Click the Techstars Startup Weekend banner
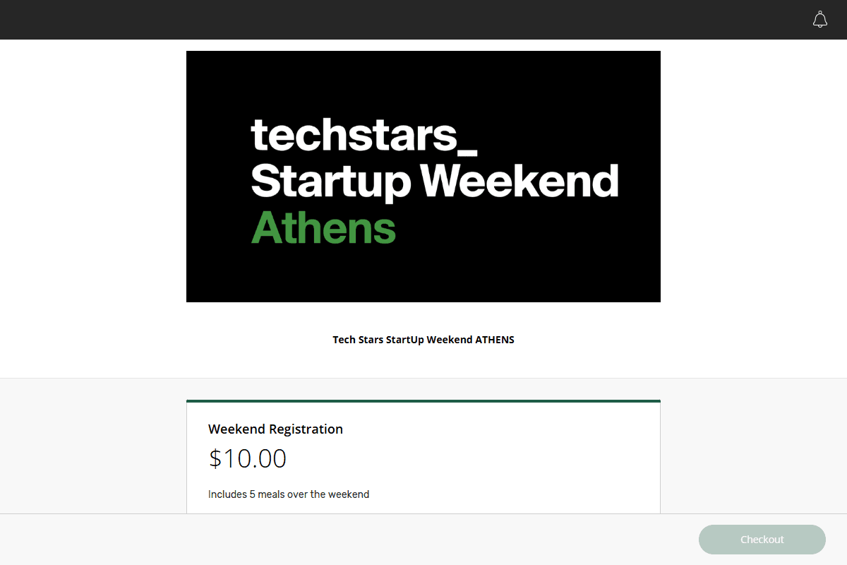The image size is (847, 565). coord(423,177)
